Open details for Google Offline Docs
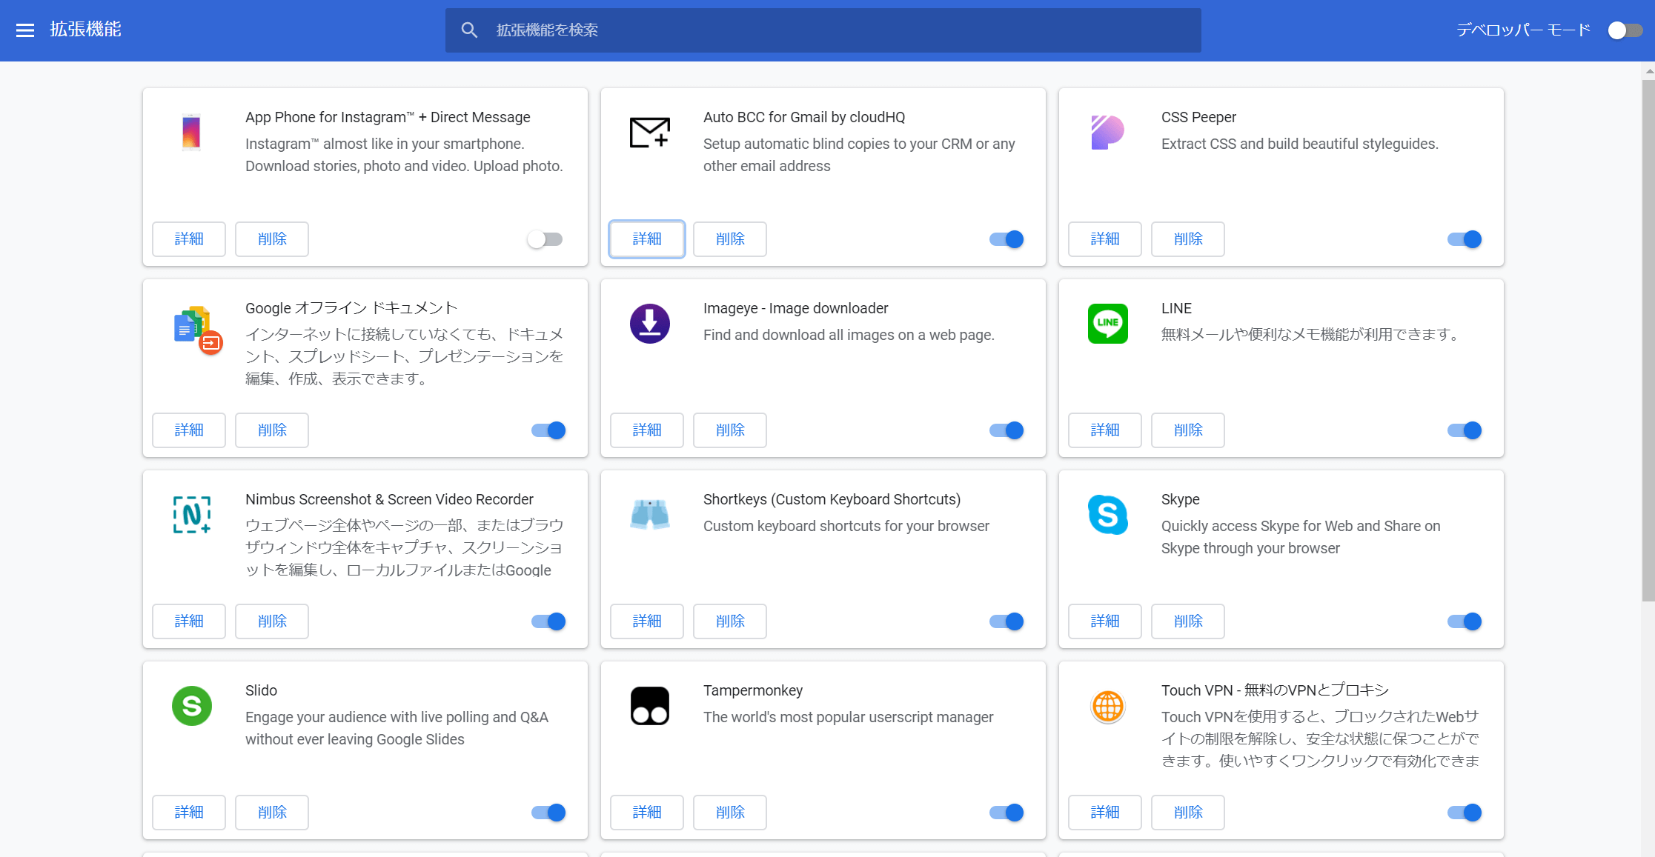Screen dimensions: 1655x857 pyautogui.click(x=189, y=430)
